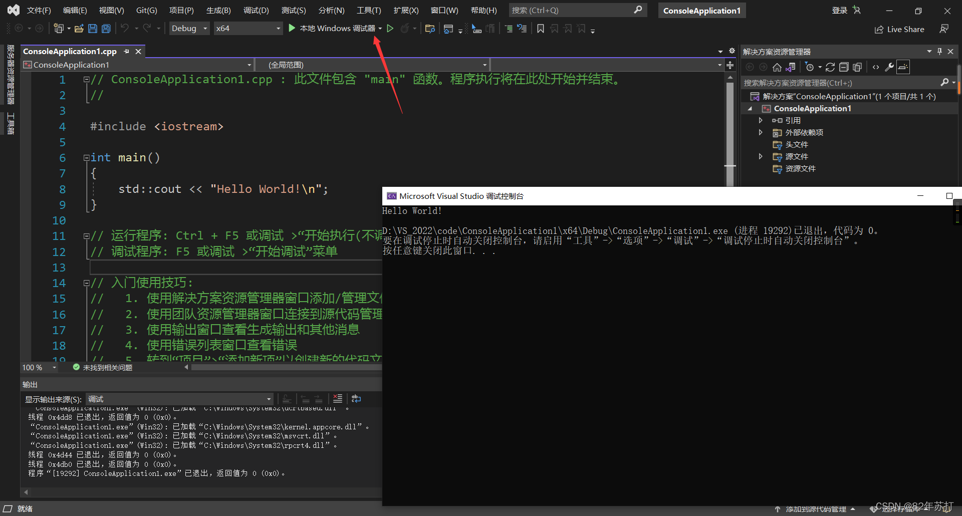Open the Debug configuration dropdown
This screenshot has height=516, width=962.
point(189,29)
